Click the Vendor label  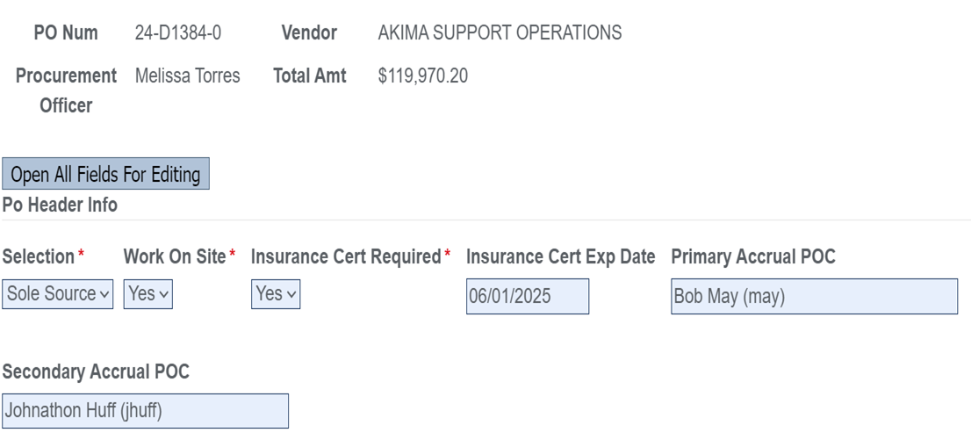tap(309, 32)
